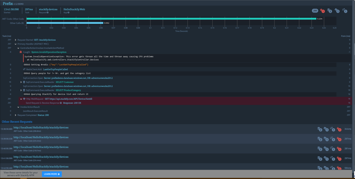The width and height of the screenshot is (355, 179).
Task: Click cloud icon on 13:39:58.338 request row
Action: point(326,139)
